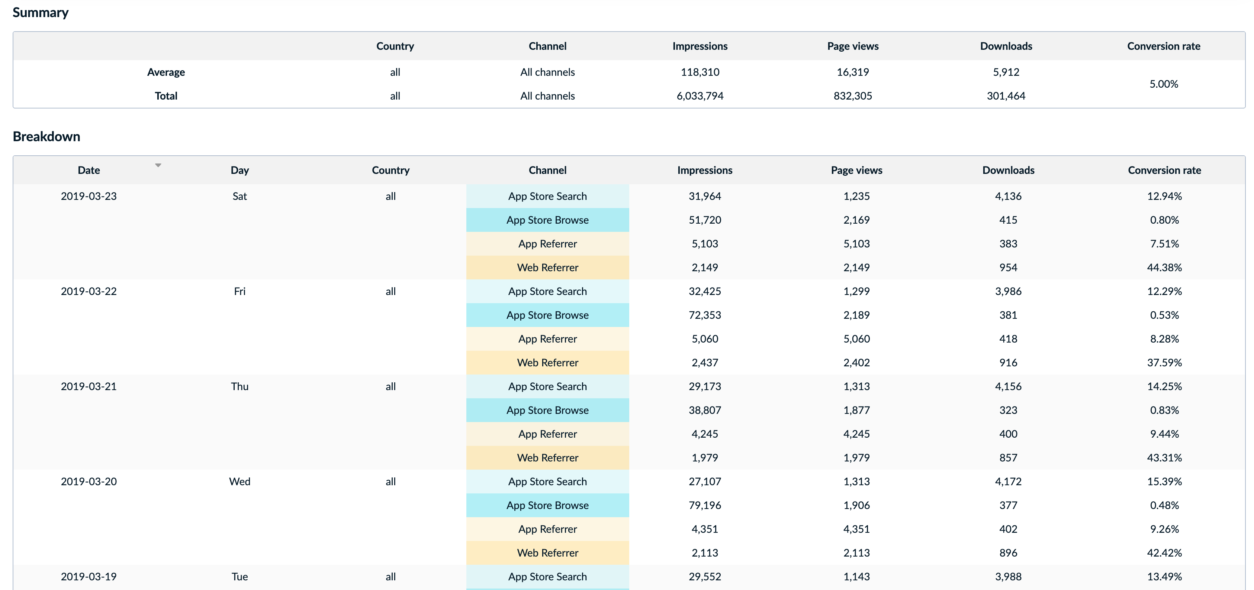Sort breakdown by Day column header
Image resolution: width=1254 pixels, height=590 pixels.
pyautogui.click(x=239, y=170)
